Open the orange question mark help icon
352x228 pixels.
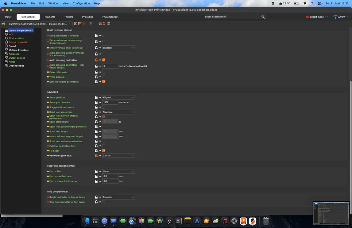click(90, 24)
